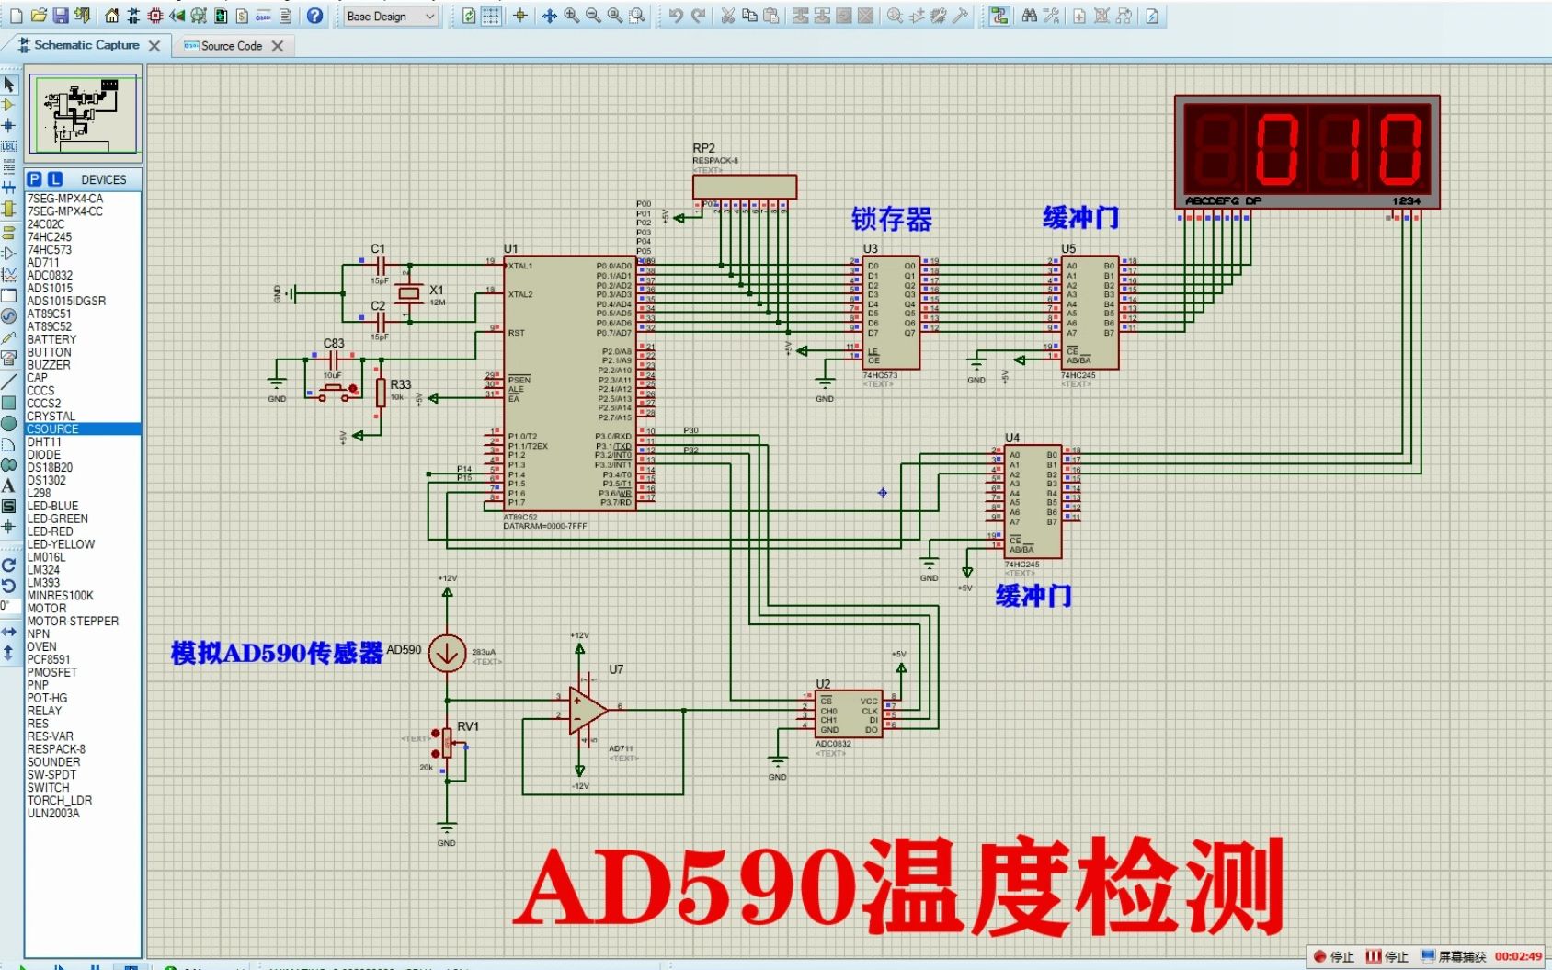Open project folder icon

[x=39, y=16]
